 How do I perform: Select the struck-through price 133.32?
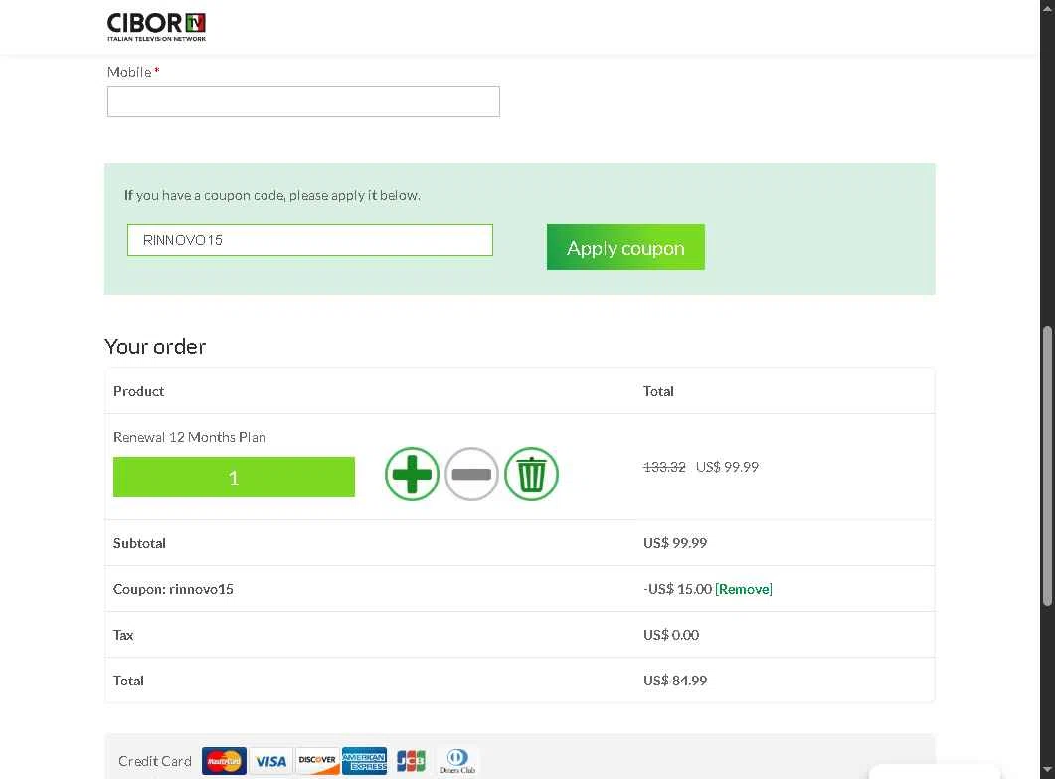click(x=664, y=467)
